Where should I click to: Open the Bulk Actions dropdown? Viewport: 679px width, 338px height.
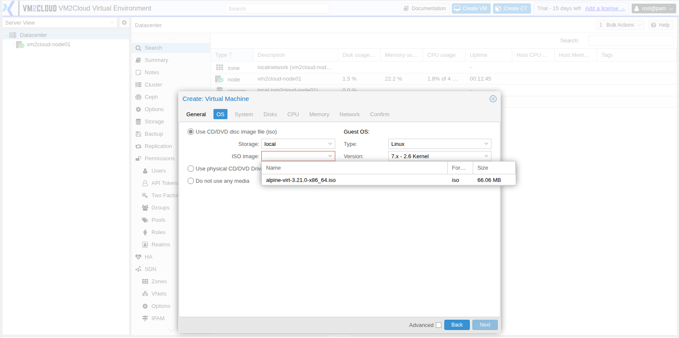point(620,25)
